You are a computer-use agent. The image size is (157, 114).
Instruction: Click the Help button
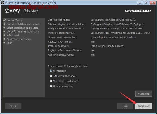click(x=125, y=106)
